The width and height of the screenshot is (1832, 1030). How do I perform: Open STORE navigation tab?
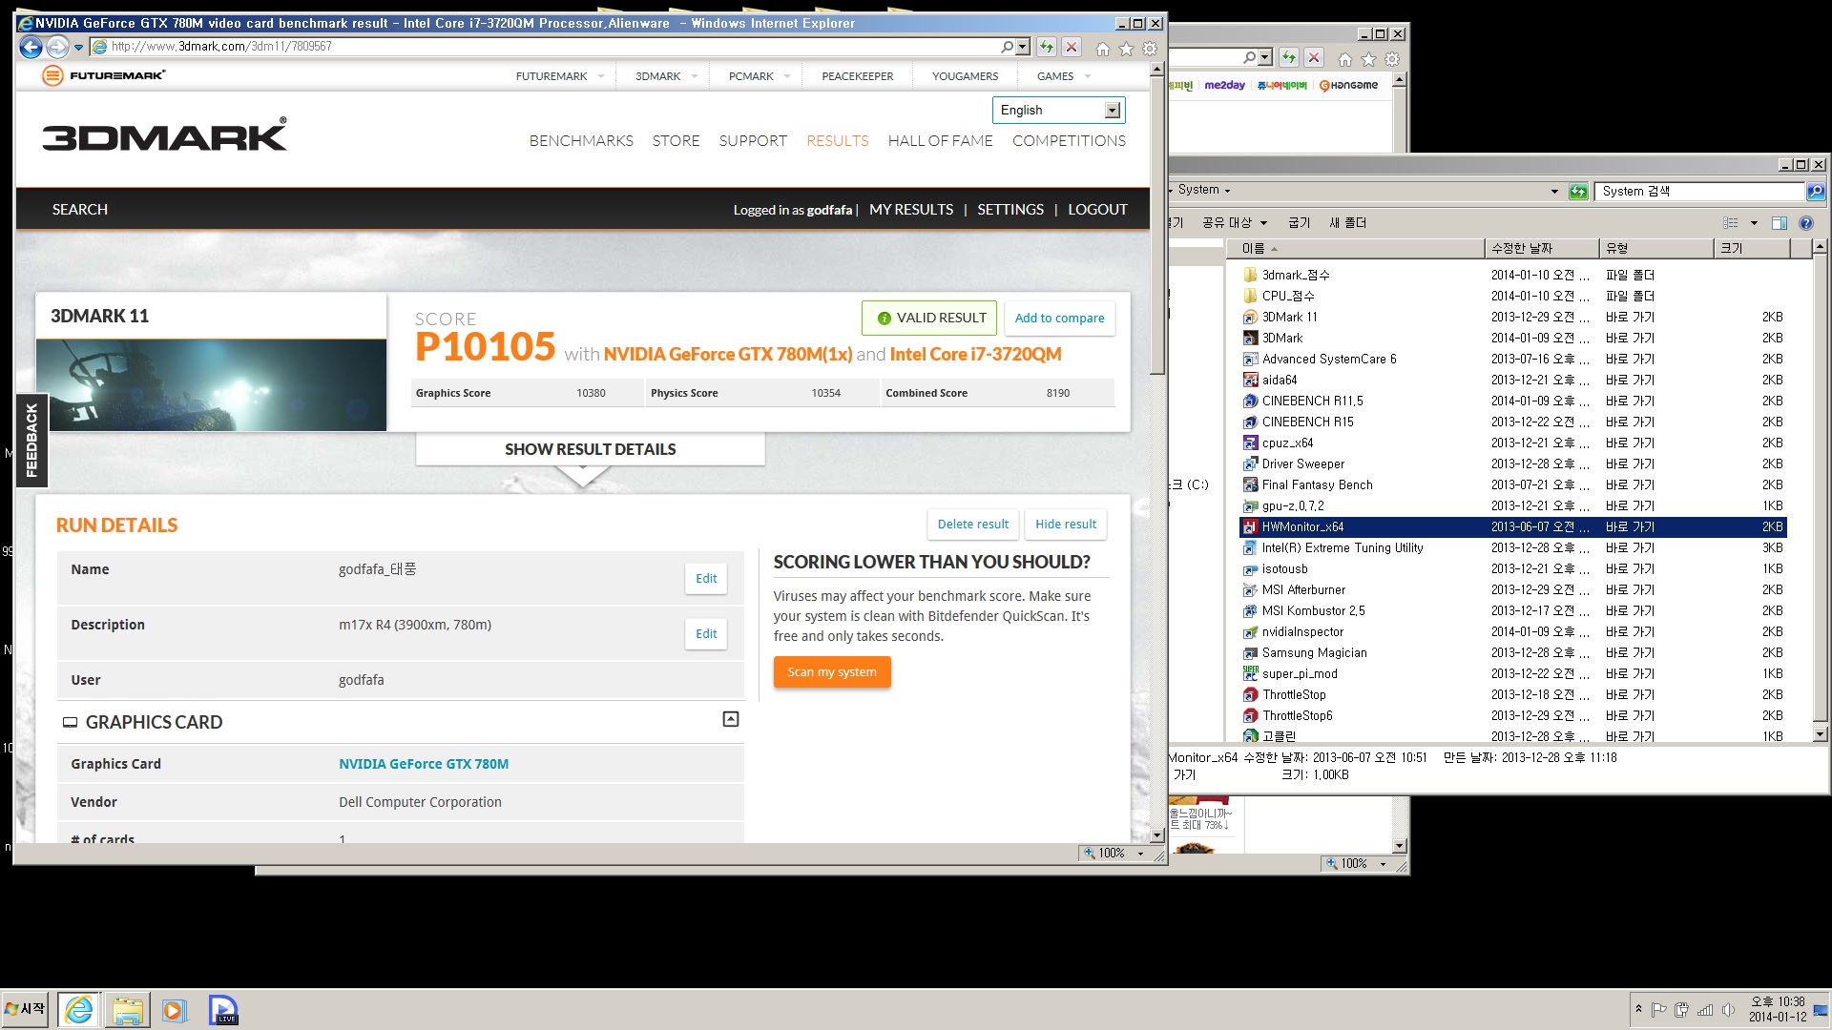676,141
